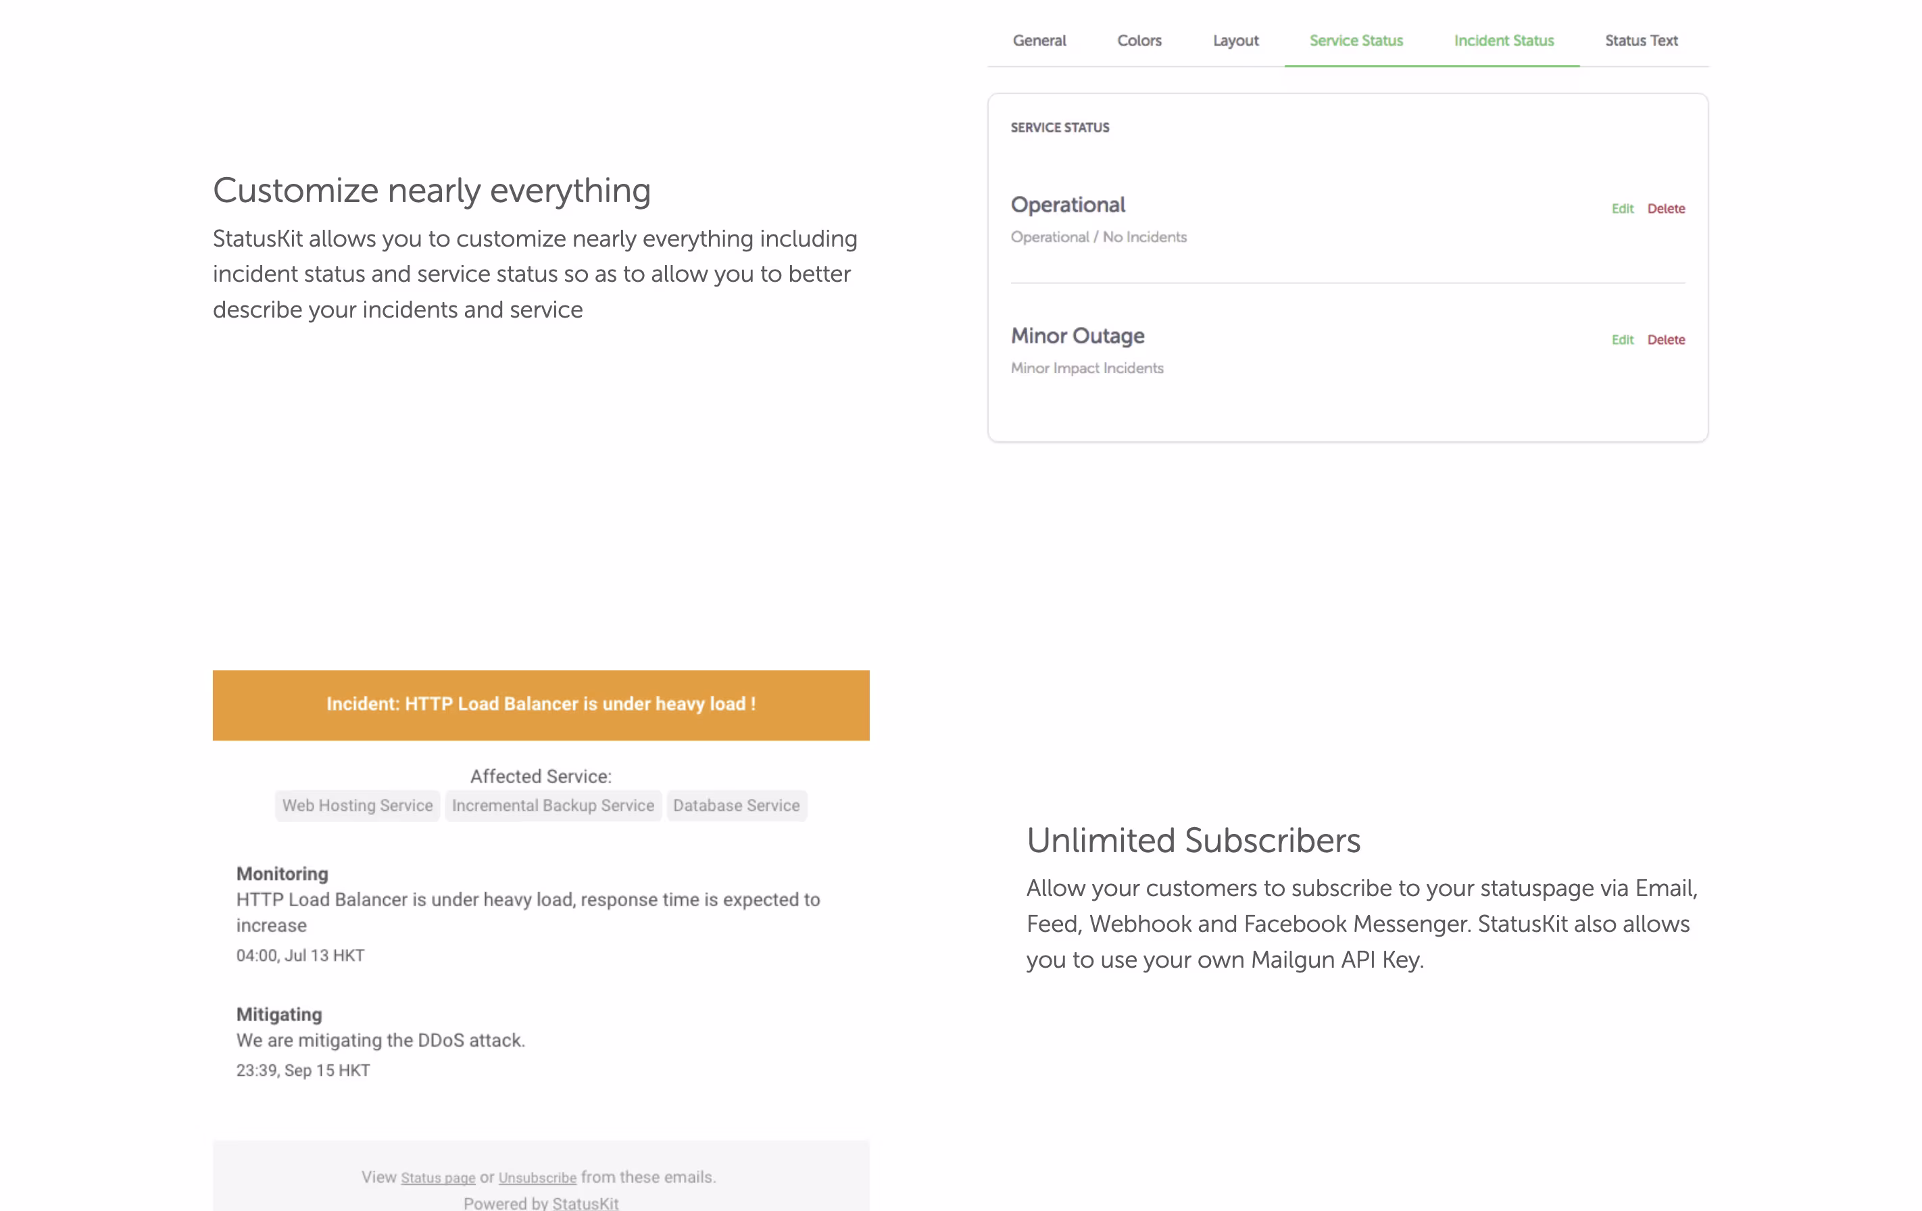Open the StatusKit powered-by link
The image size is (1922, 1211).
(x=585, y=1203)
